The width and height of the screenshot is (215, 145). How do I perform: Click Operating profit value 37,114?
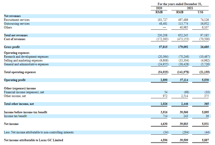[184, 80]
